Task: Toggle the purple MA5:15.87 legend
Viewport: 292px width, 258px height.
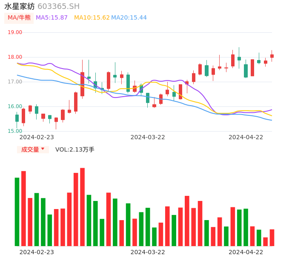Action: point(52,18)
